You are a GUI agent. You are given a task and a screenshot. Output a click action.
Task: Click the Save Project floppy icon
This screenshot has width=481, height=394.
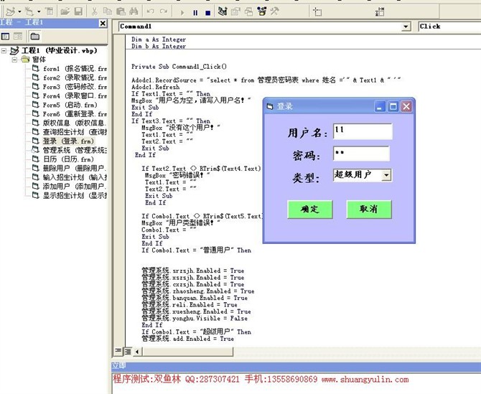tap(78, 11)
